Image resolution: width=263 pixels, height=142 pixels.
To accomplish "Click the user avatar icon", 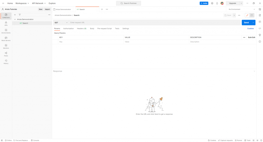I will tap(222, 3).
